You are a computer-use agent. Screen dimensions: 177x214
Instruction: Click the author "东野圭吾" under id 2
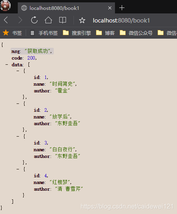[x=68, y=123]
